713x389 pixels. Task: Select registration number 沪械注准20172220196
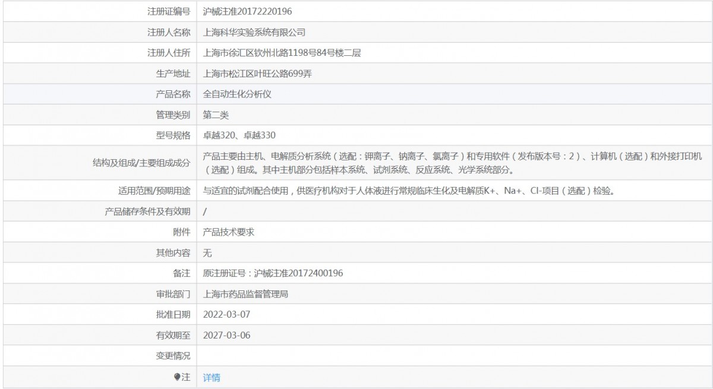click(x=247, y=11)
